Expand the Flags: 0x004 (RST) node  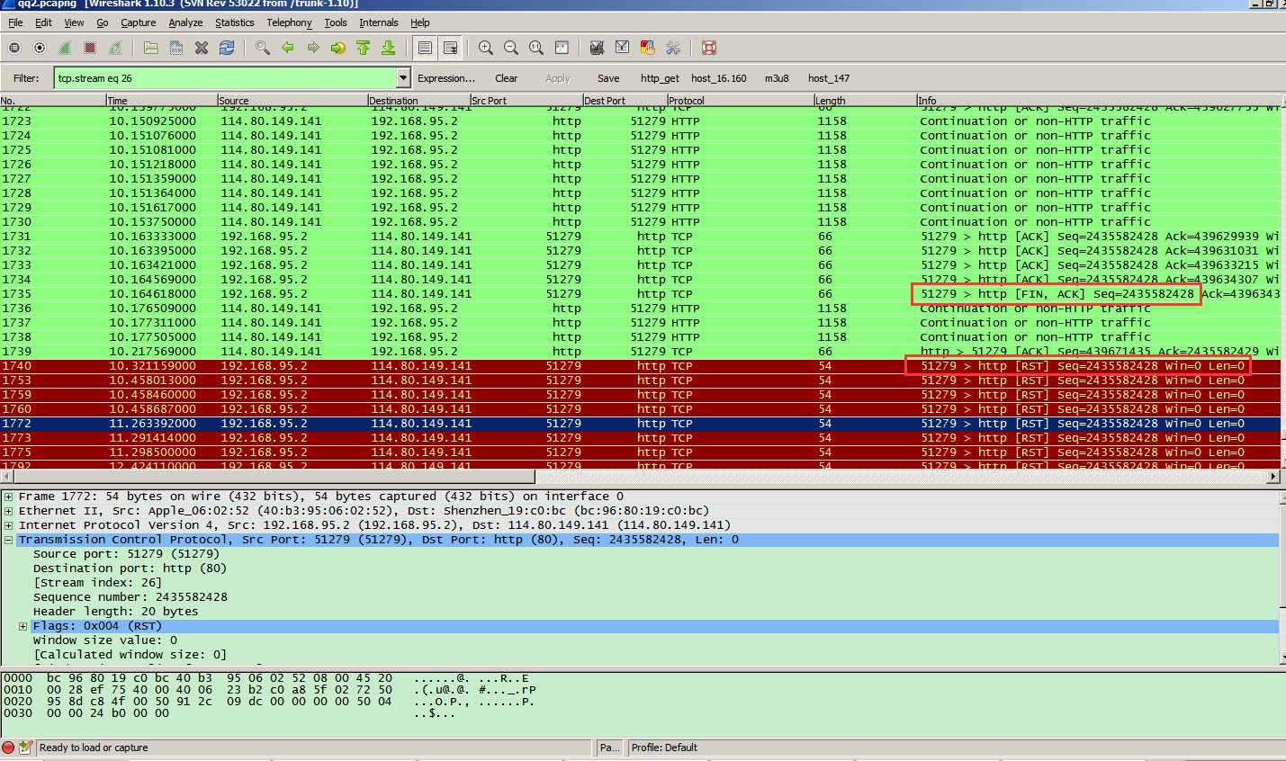coord(22,626)
